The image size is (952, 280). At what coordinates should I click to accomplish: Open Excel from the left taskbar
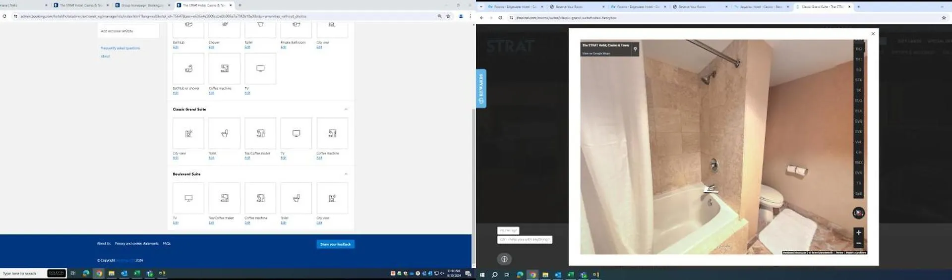[x=137, y=273]
